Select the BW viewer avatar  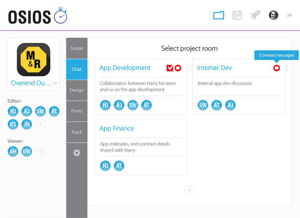27,152
